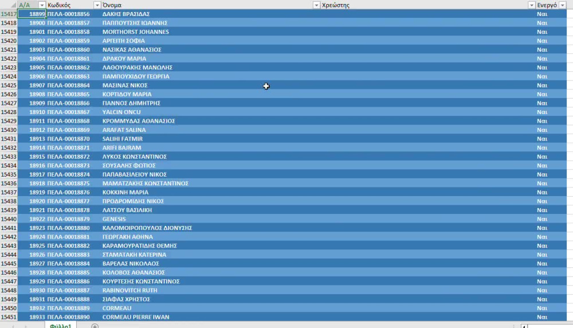Select all cells with the corner triangle
Screen dimensions: 573x328
(13, 5)
